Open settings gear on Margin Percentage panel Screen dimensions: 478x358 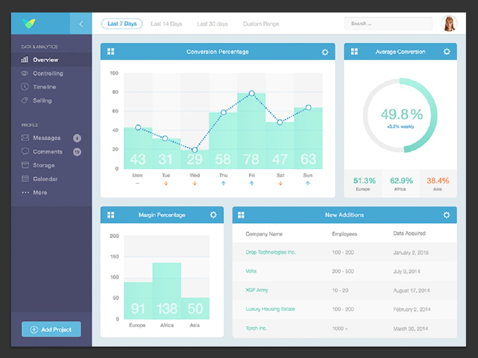point(213,215)
